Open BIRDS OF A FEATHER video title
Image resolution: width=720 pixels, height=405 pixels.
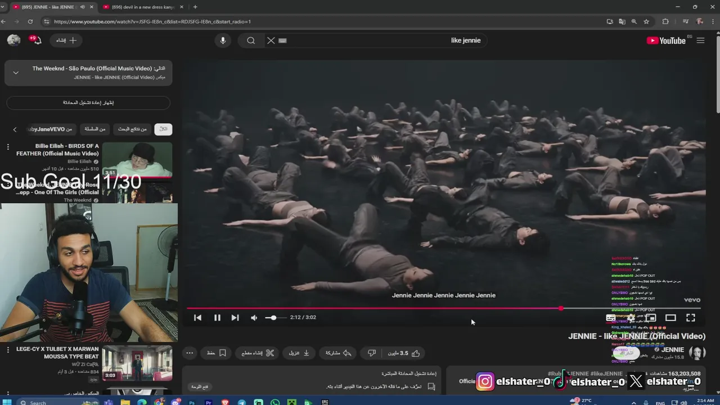(x=57, y=150)
